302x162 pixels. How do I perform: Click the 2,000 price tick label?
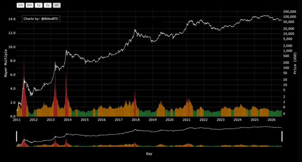(288, 46)
